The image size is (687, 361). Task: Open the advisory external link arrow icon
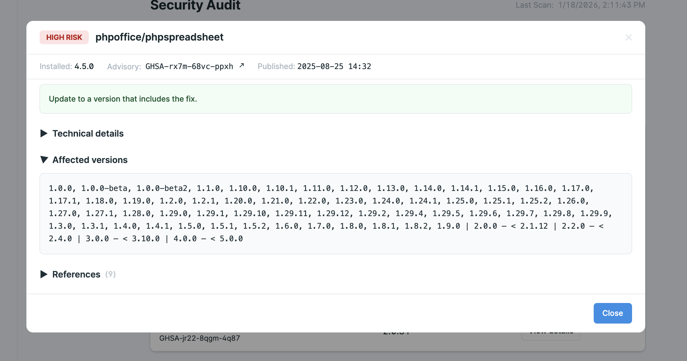(x=242, y=65)
